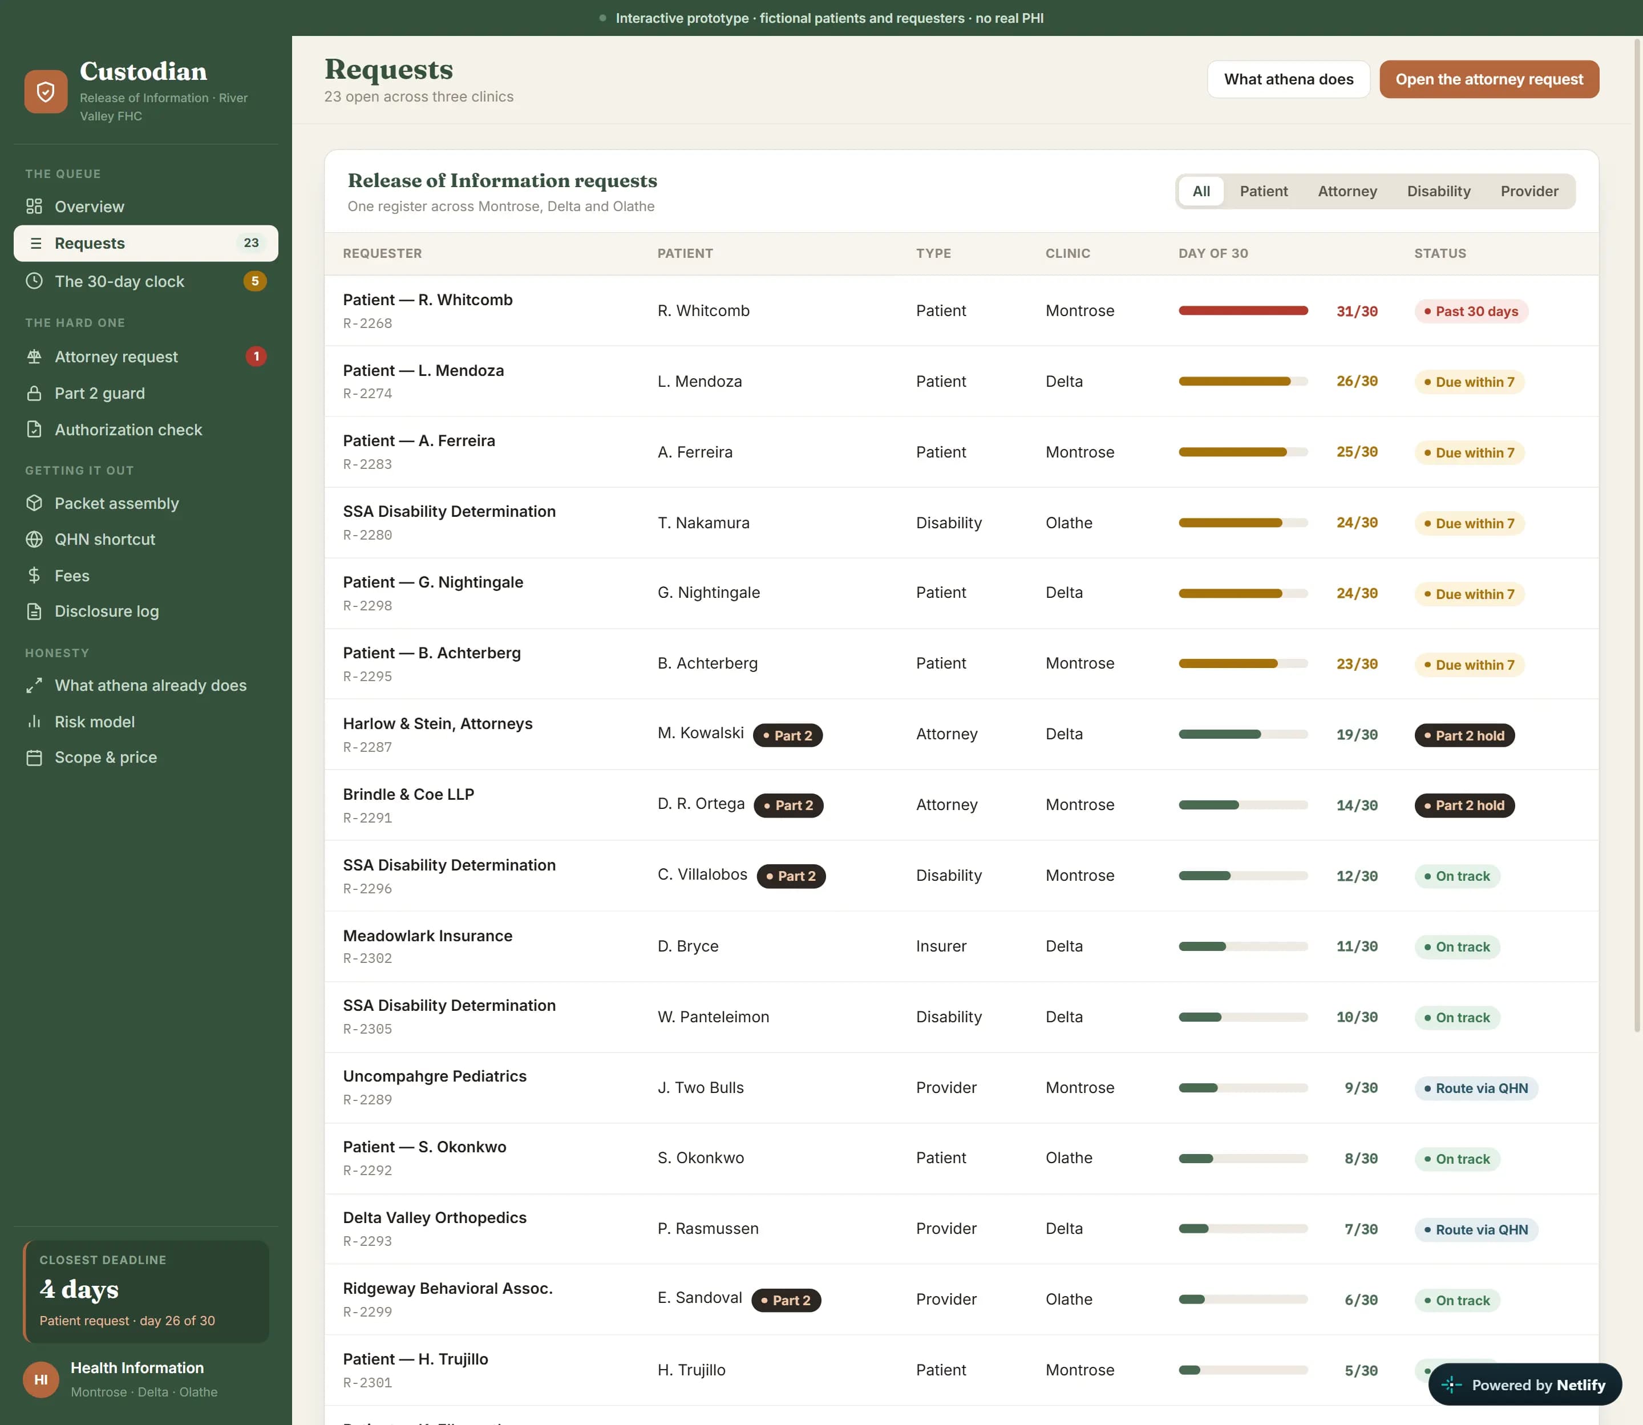Click Route via QHN for Uncompahgre Pediatrics
Viewport: 1643px width, 1425px height.
pyautogui.click(x=1476, y=1088)
